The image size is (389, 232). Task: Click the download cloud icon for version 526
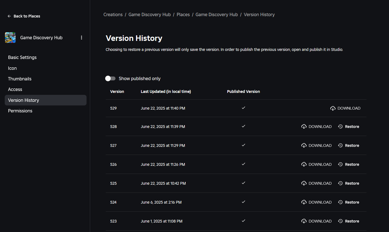click(304, 164)
